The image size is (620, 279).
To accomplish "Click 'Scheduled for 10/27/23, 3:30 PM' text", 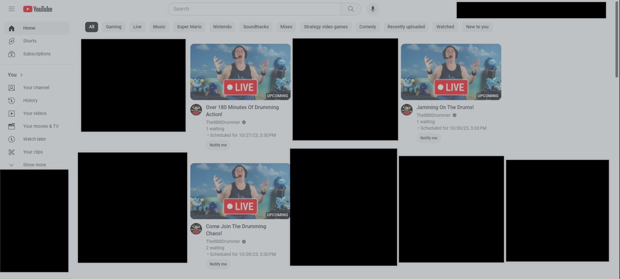I will pyautogui.click(x=243, y=135).
